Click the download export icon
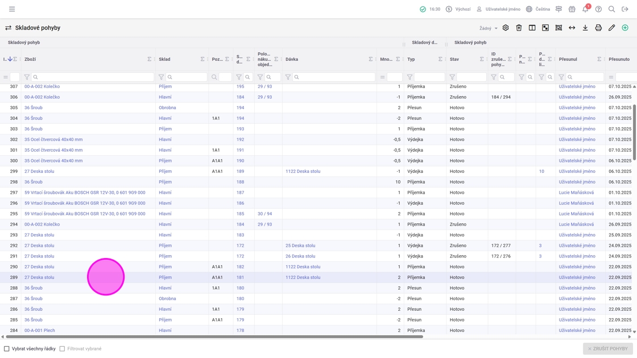 [x=585, y=28]
